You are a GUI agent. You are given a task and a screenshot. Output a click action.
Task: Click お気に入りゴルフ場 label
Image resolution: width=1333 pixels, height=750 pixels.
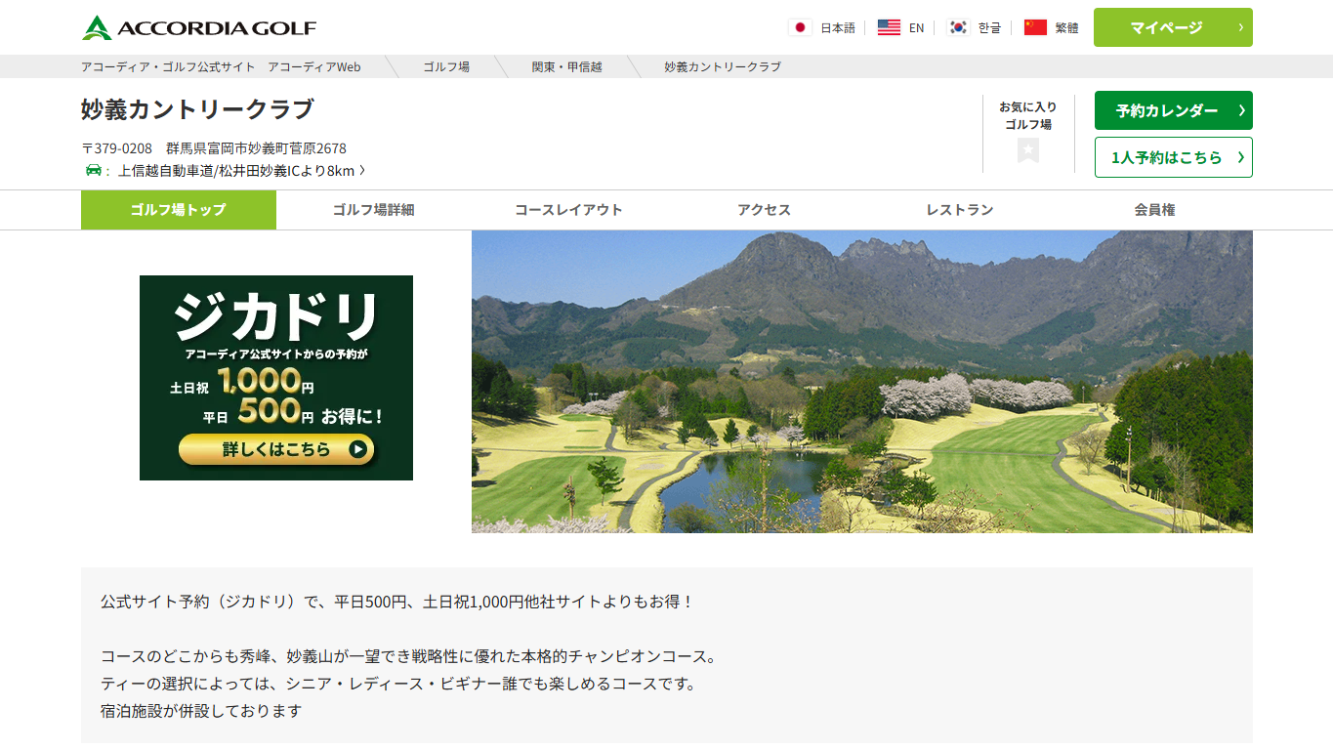pyautogui.click(x=1028, y=115)
